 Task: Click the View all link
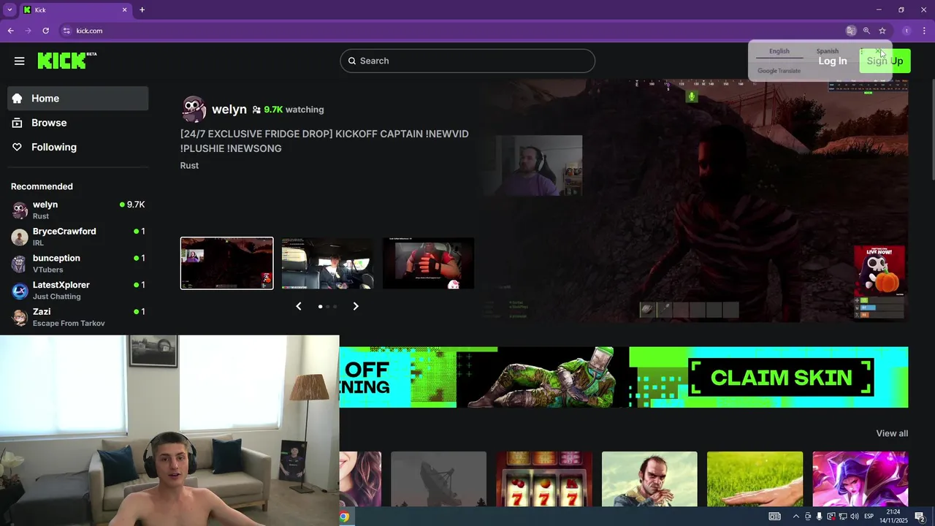tap(892, 433)
